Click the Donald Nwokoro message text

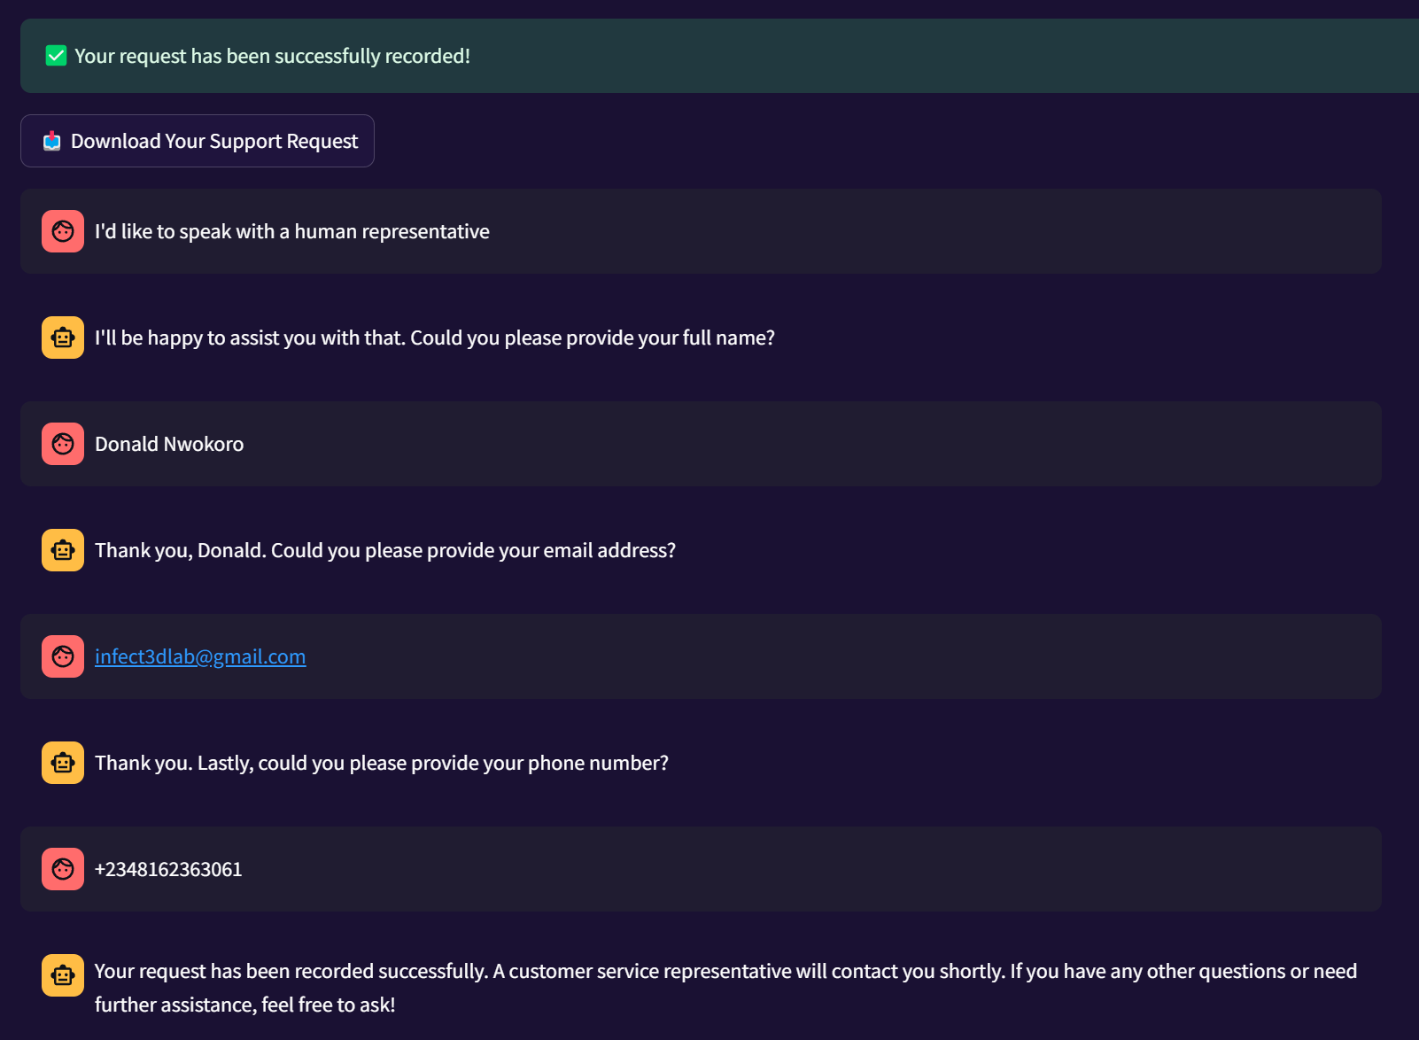pyautogui.click(x=169, y=444)
